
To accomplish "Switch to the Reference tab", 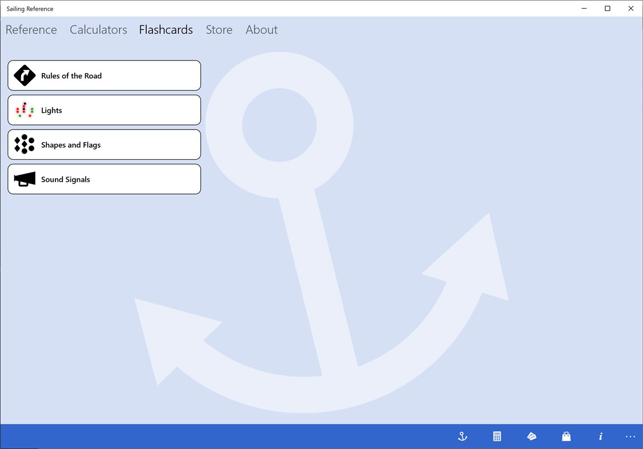I will 31,30.
